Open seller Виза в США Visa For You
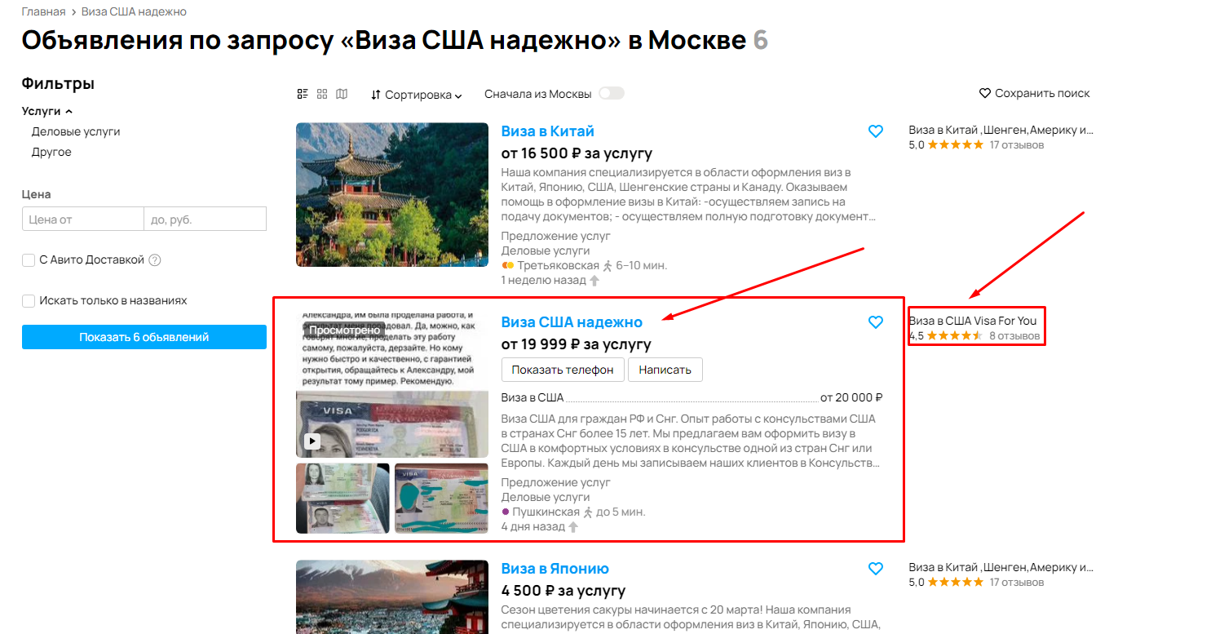The width and height of the screenshot is (1224, 634). pos(973,321)
